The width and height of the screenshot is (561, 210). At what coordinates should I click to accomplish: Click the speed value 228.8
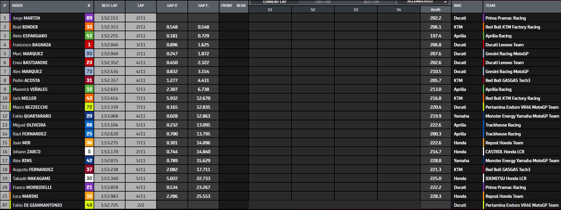[x=436, y=161]
